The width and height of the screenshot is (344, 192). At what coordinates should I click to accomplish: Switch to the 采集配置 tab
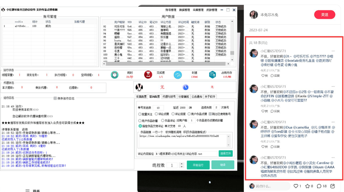(141, 96)
